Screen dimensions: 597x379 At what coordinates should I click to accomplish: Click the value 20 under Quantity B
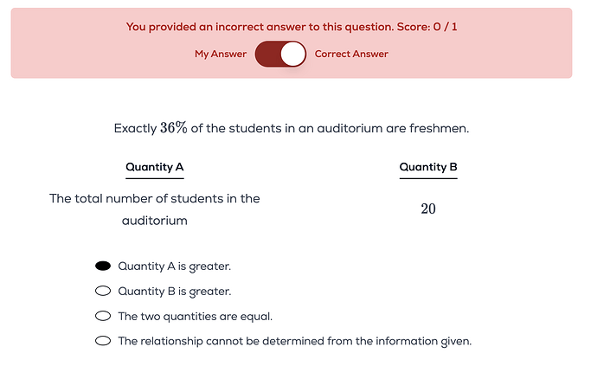pyautogui.click(x=428, y=209)
